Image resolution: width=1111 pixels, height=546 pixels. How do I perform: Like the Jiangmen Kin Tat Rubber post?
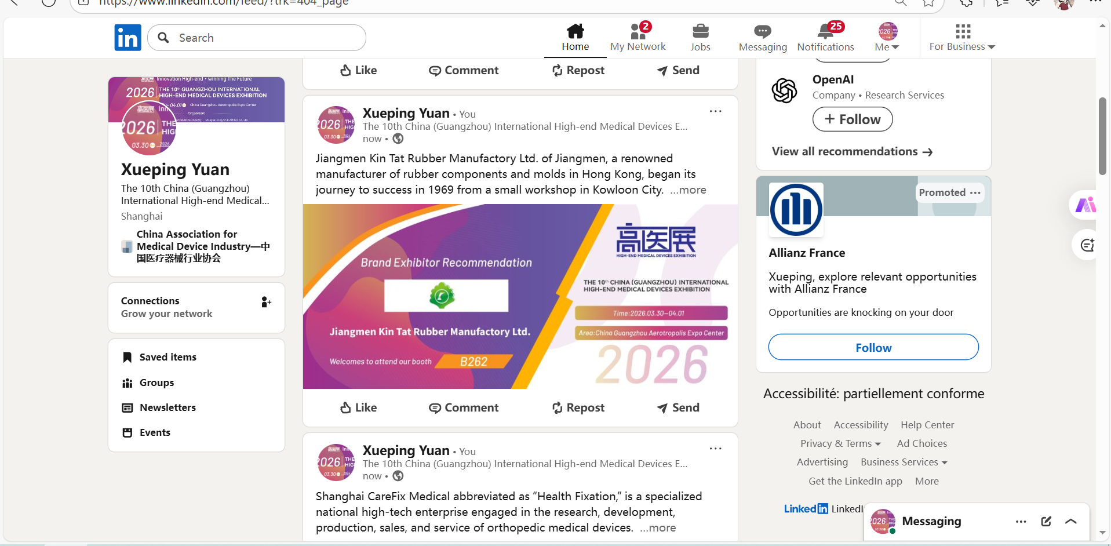(358, 407)
